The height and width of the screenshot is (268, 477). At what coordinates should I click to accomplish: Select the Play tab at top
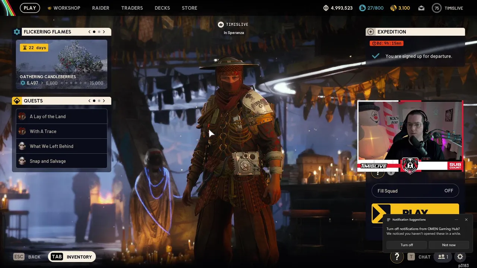click(x=30, y=8)
